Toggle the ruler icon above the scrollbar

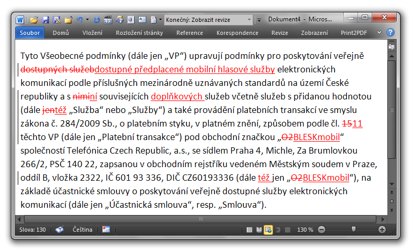392,47
